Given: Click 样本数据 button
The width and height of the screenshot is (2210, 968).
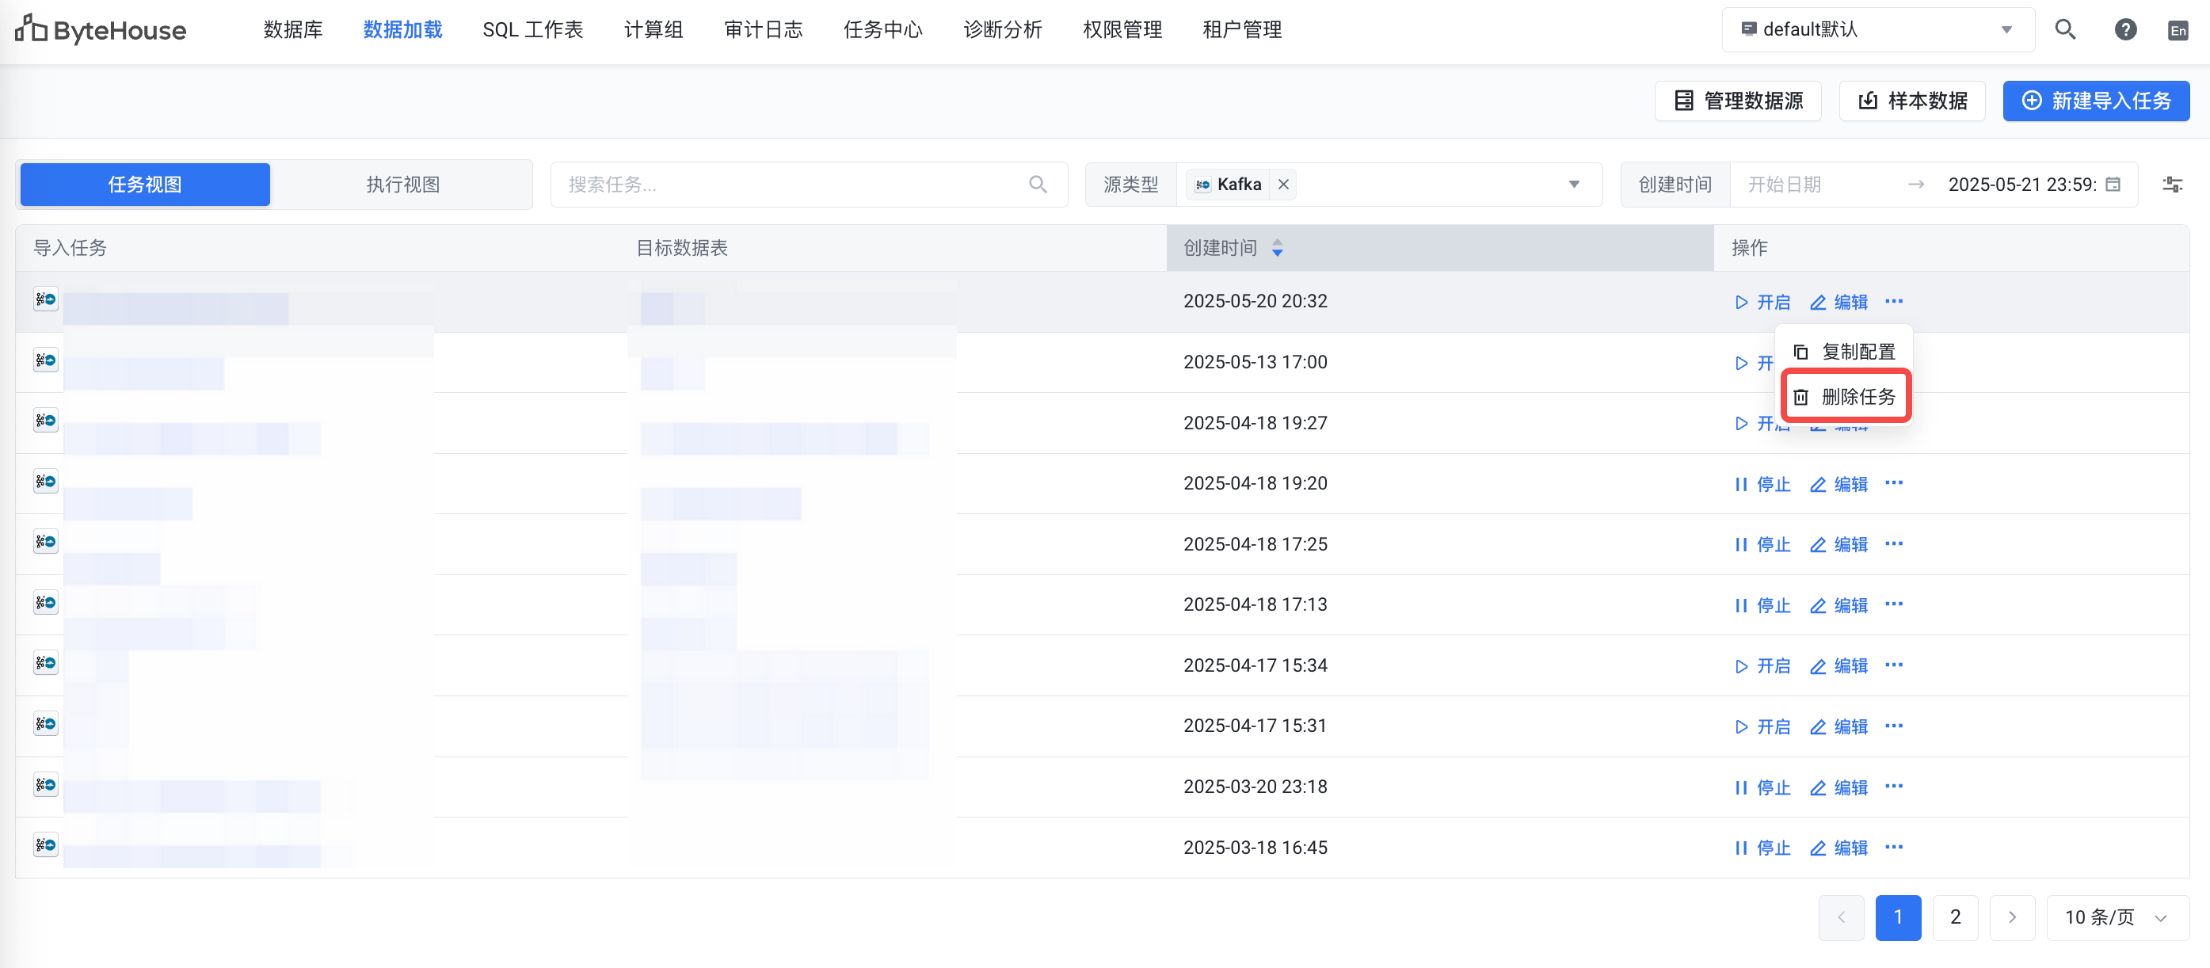Looking at the screenshot, I should pos(1912,101).
